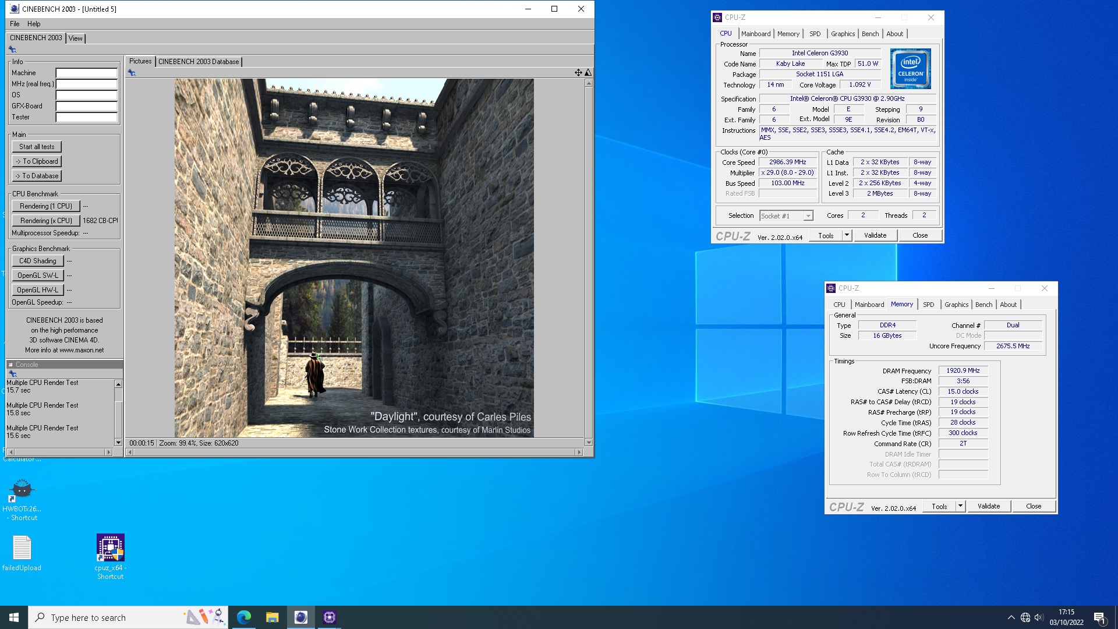The height and width of the screenshot is (629, 1118).
Task: Open the Tools dropdown arrow in upper CPU-Z
Action: pyautogui.click(x=847, y=235)
